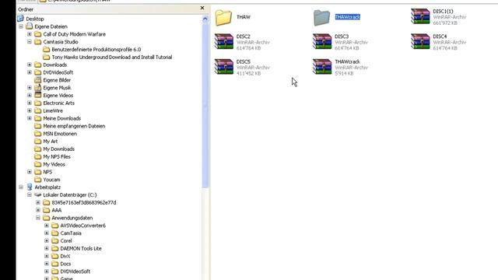Select Meine empfangenen Dateien folder
Viewport: 498px width, 280px height.
[x=74, y=126]
